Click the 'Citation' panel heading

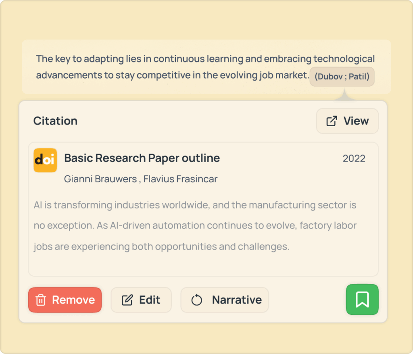click(x=55, y=121)
